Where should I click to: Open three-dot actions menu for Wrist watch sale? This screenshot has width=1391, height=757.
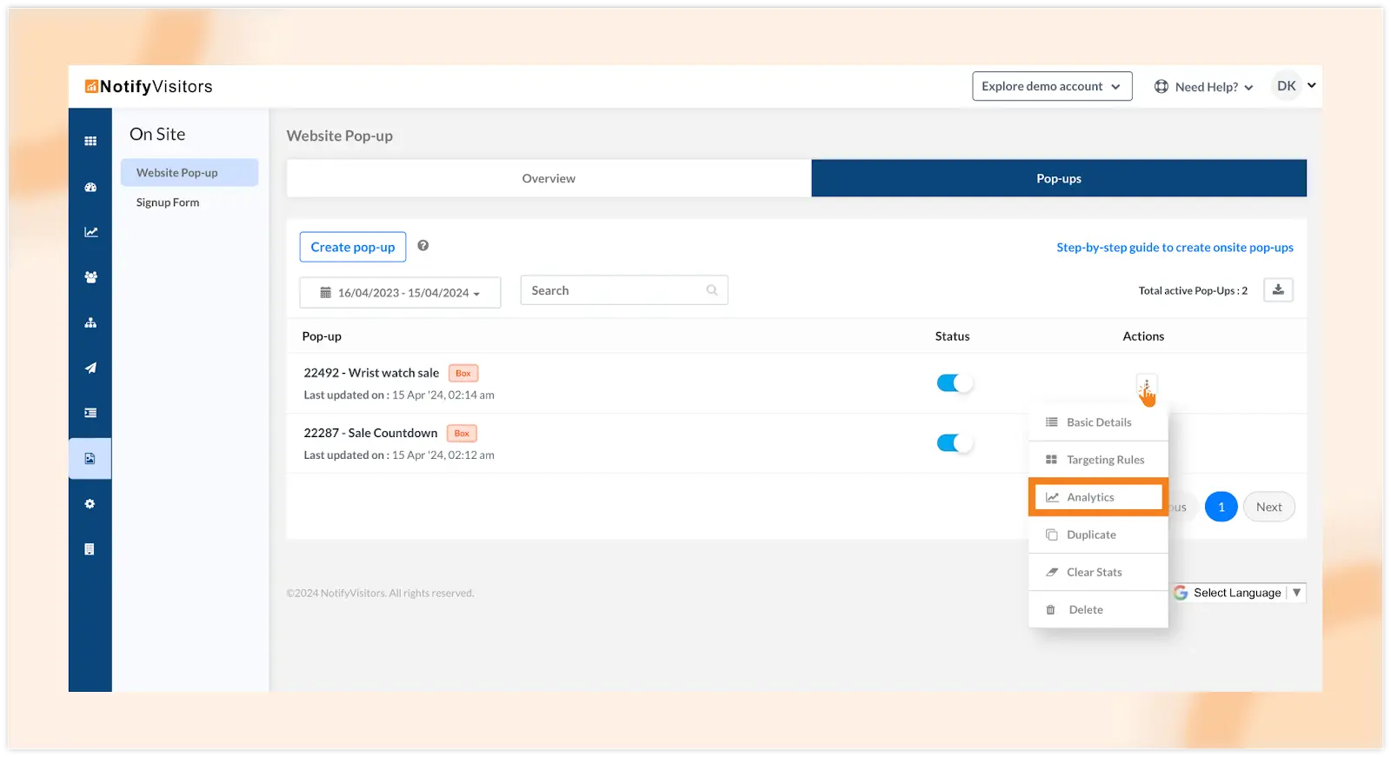tap(1146, 384)
